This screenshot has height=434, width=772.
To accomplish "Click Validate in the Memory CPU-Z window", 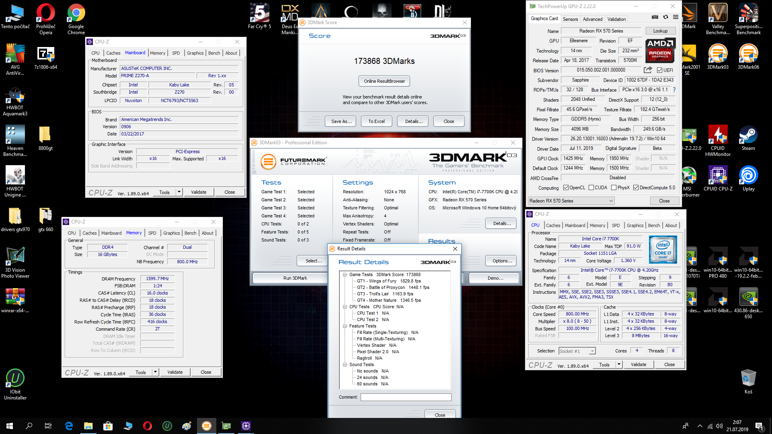I will pyautogui.click(x=175, y=372).
